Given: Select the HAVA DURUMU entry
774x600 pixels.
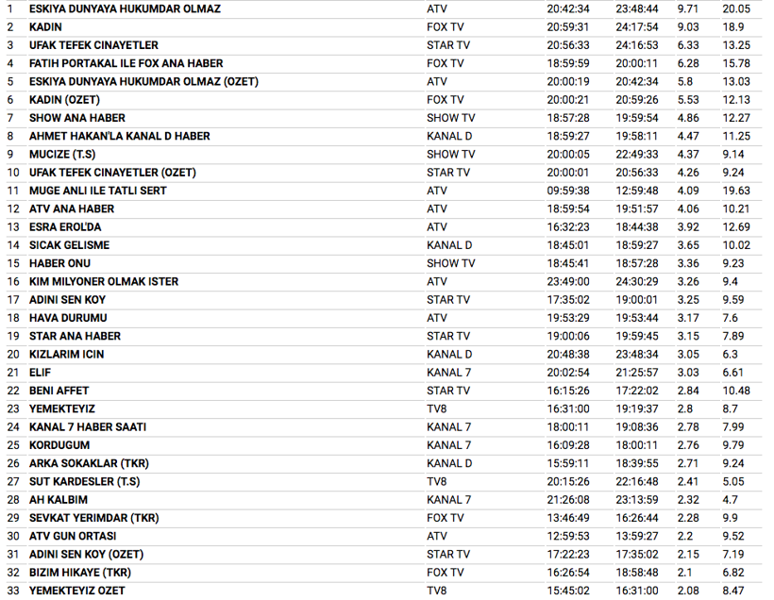Looking at the screenshot, I should point(68,318).
